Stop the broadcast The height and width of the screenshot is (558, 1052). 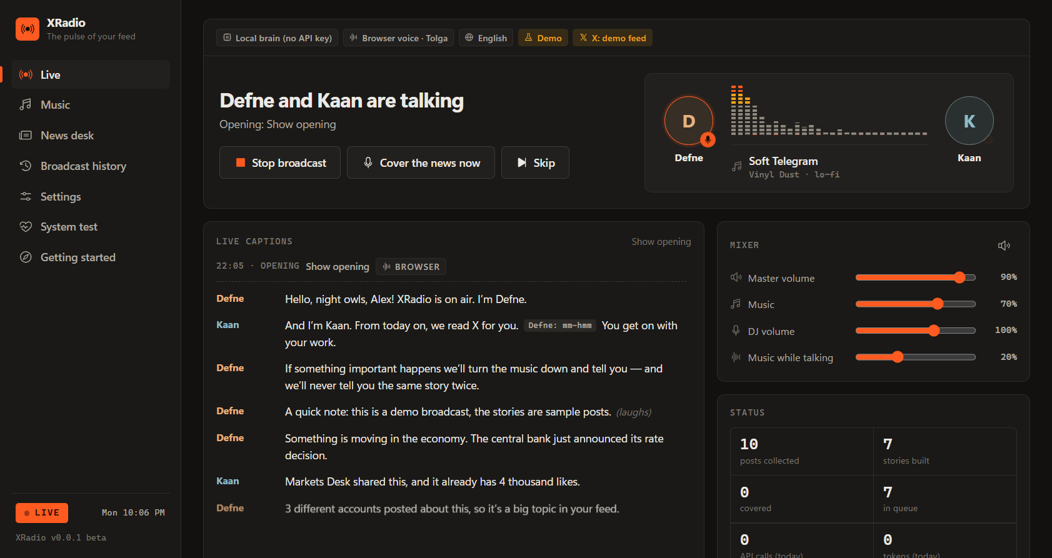click(x=280, y=162)
